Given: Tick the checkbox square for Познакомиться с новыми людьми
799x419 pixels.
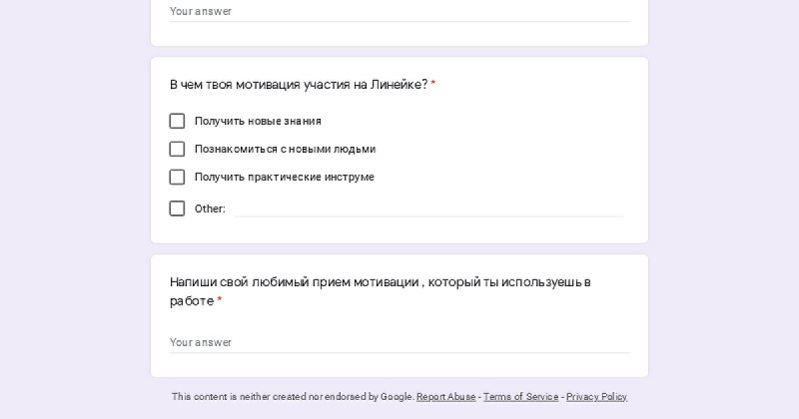Looking at the screenshot, I should coord(177,150).
